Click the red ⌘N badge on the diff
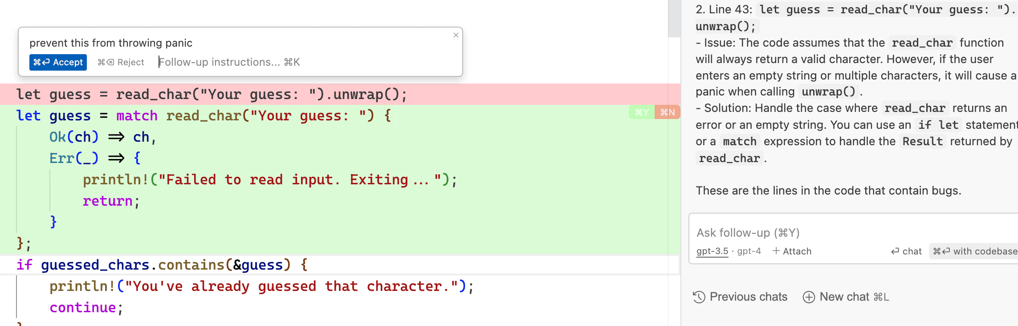 coord(667,112)
